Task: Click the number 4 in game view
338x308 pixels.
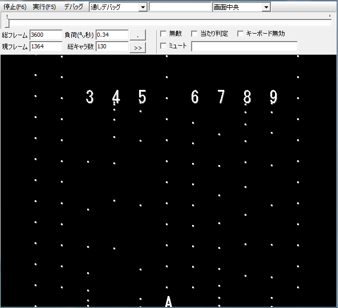Action: click(x=116, y=97)
